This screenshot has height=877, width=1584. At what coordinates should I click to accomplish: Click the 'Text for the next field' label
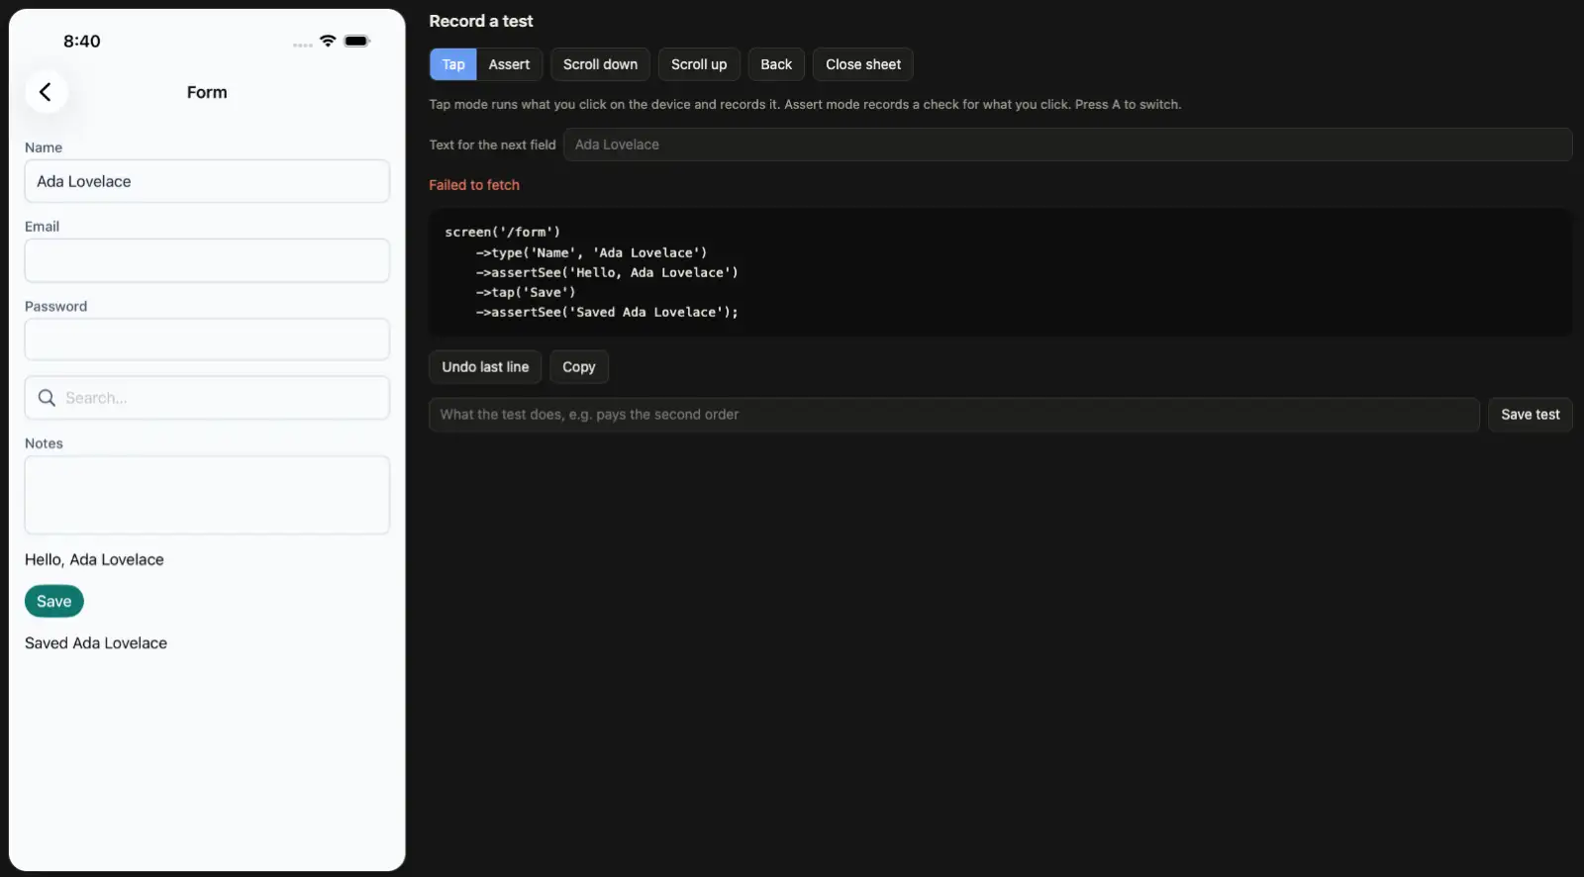pyautogui.click(x=492, y=145)
